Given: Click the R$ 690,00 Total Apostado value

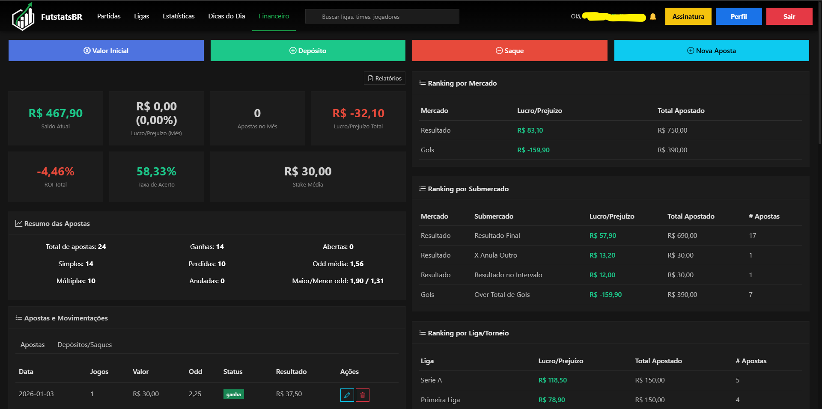Looking at the screenshot, I should pyautogui.click(x=682, y=236).
